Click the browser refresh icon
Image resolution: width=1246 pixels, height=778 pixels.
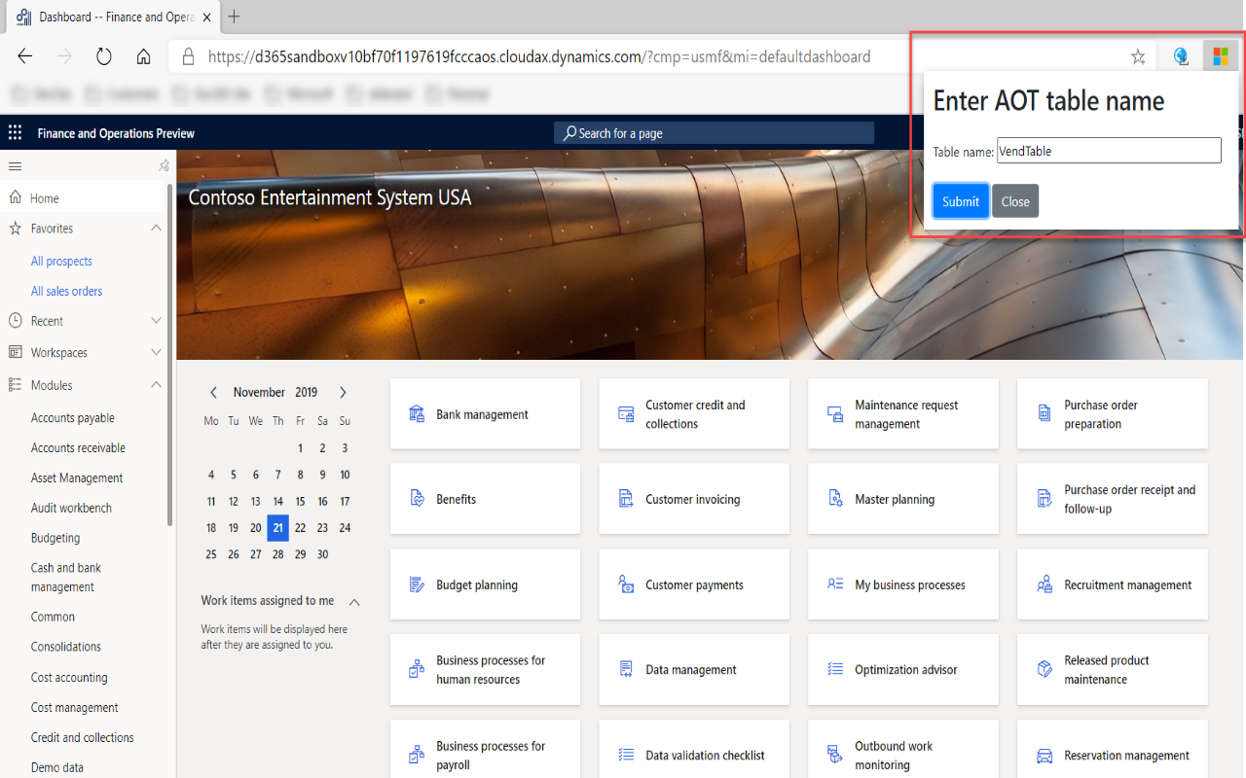tap(104, 55)
